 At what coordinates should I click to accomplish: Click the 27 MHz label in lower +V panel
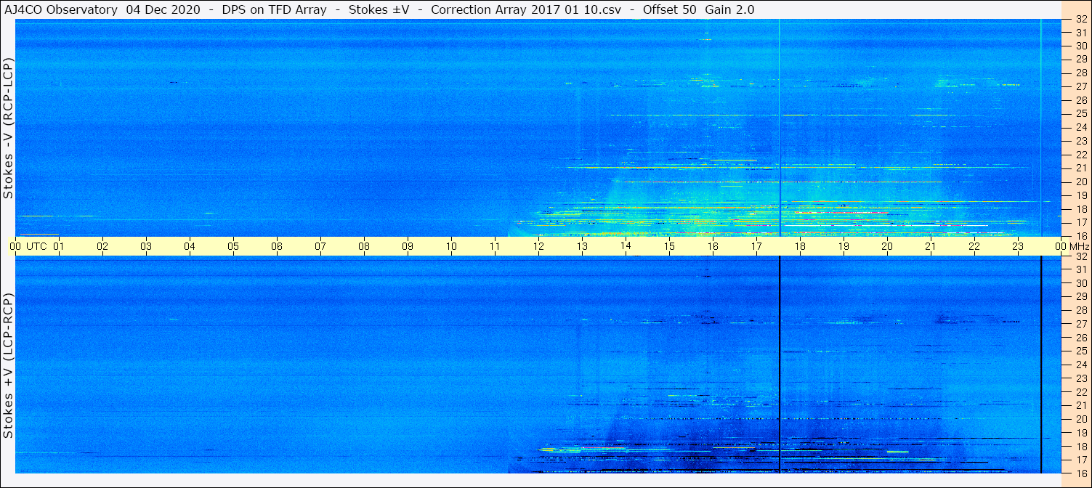1080,324
